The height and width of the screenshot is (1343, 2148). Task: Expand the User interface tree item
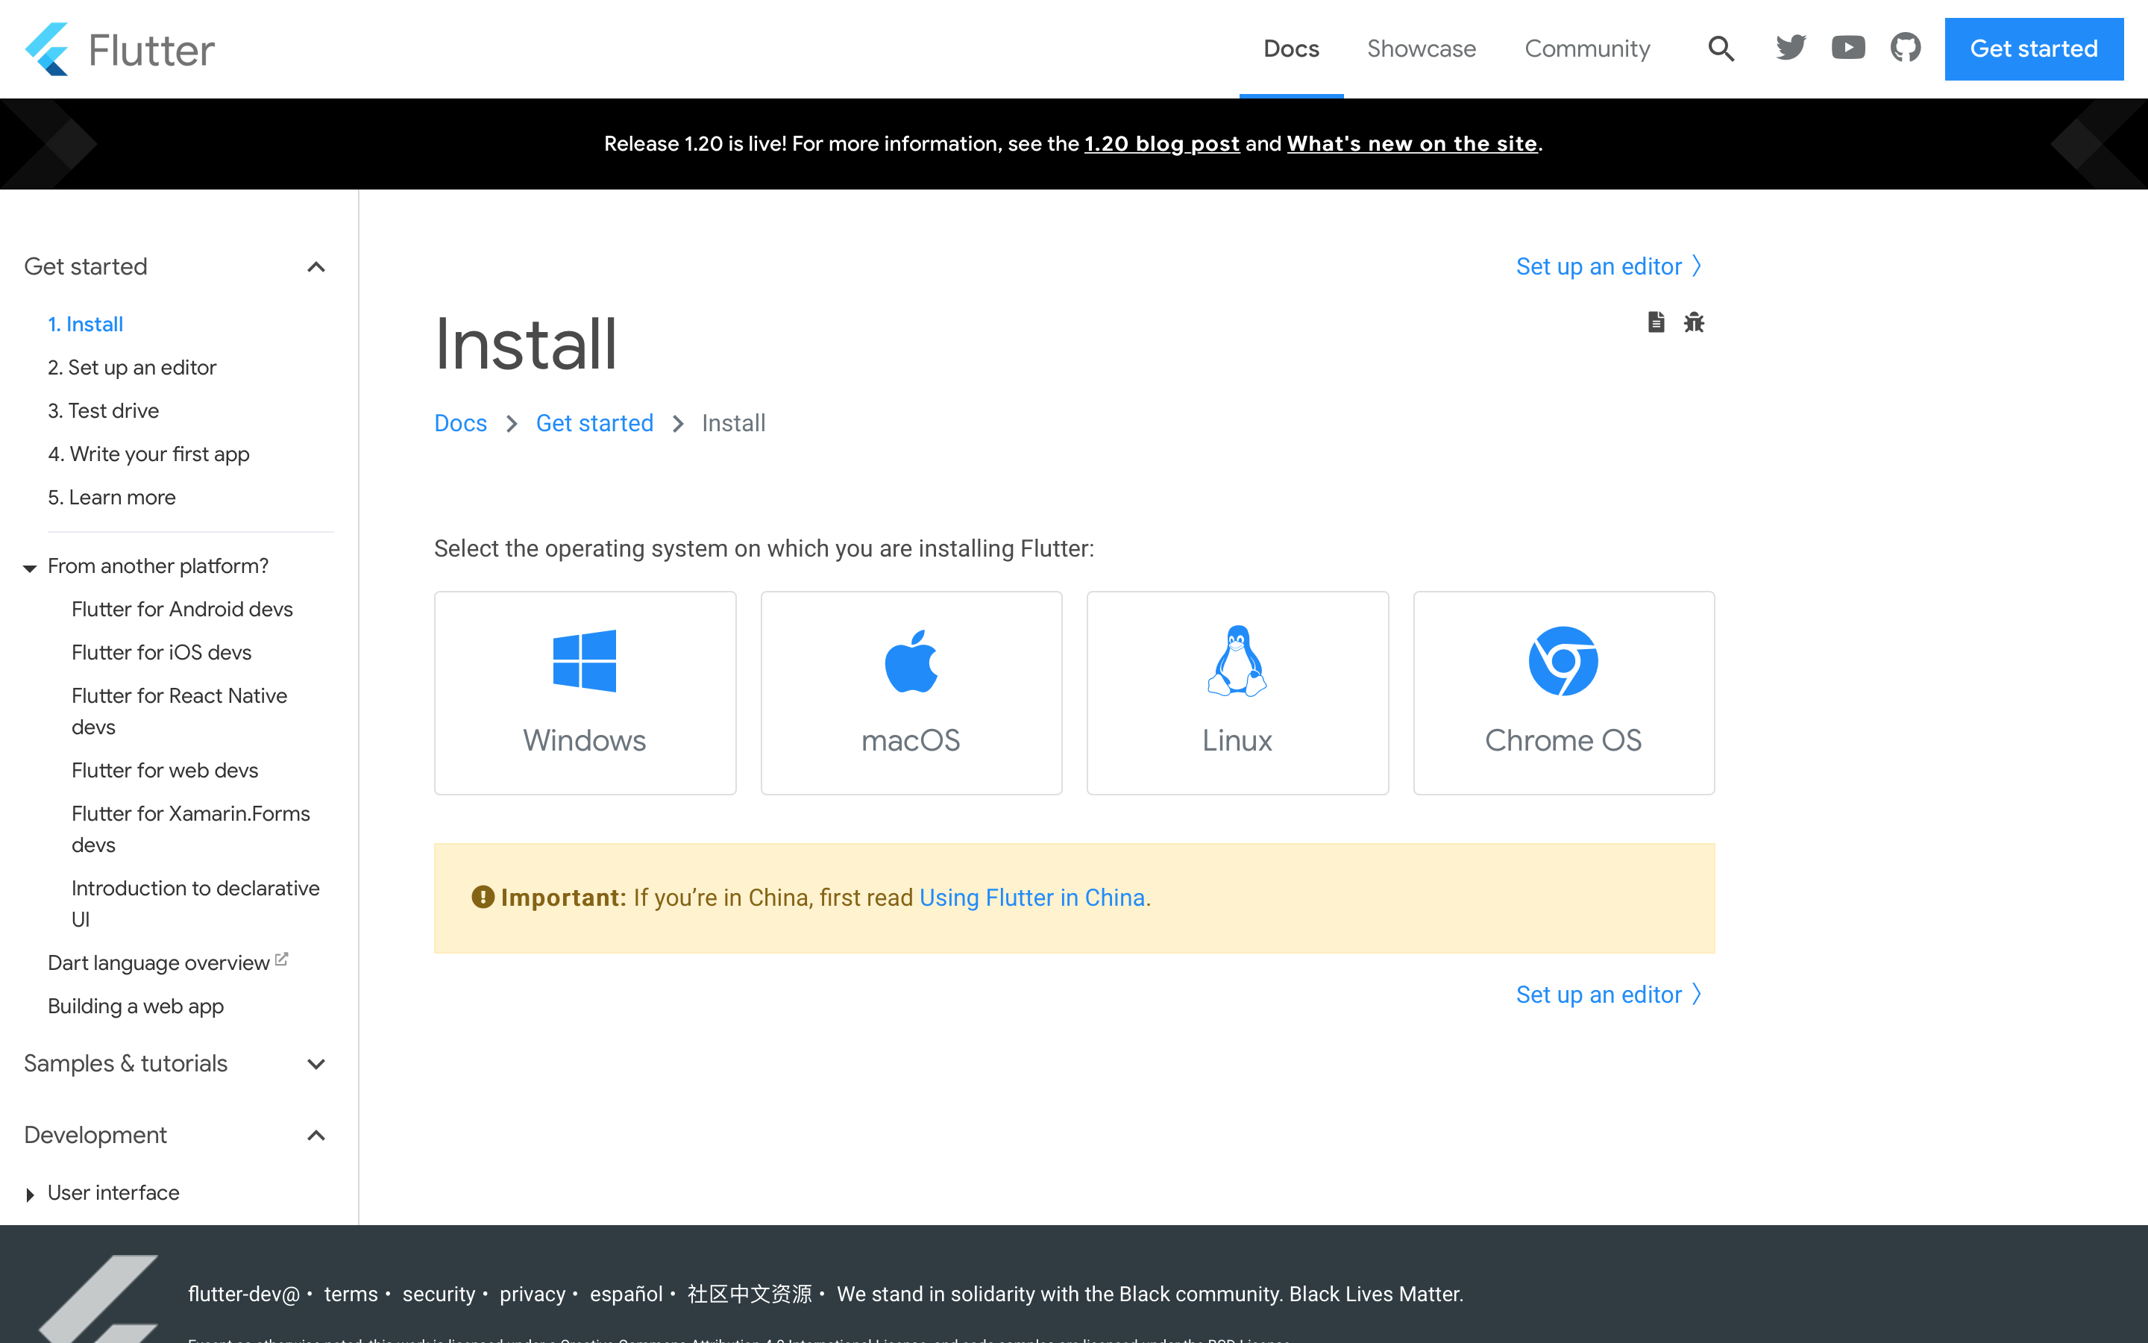29,1195
